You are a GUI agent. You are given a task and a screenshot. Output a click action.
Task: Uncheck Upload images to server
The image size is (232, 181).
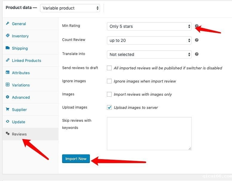coord(109,107)
